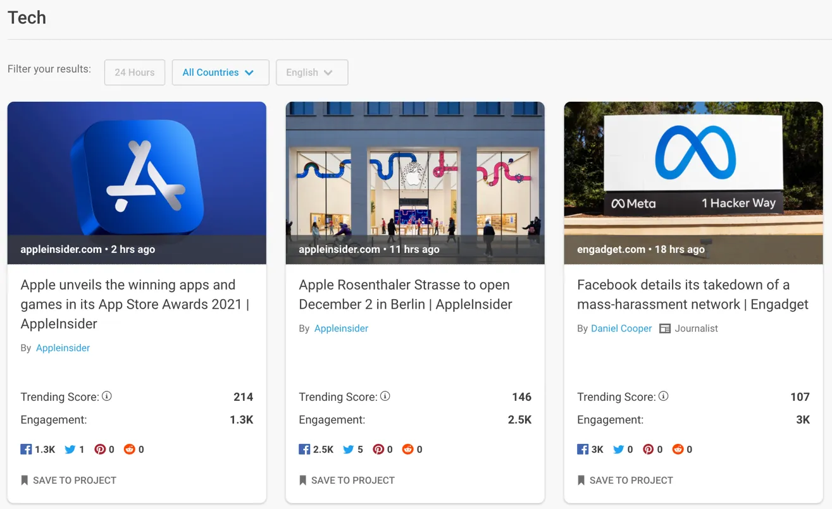
Task: Select the 24 Hours time filter
Action: pyautogui.click(x=135, y=73)
